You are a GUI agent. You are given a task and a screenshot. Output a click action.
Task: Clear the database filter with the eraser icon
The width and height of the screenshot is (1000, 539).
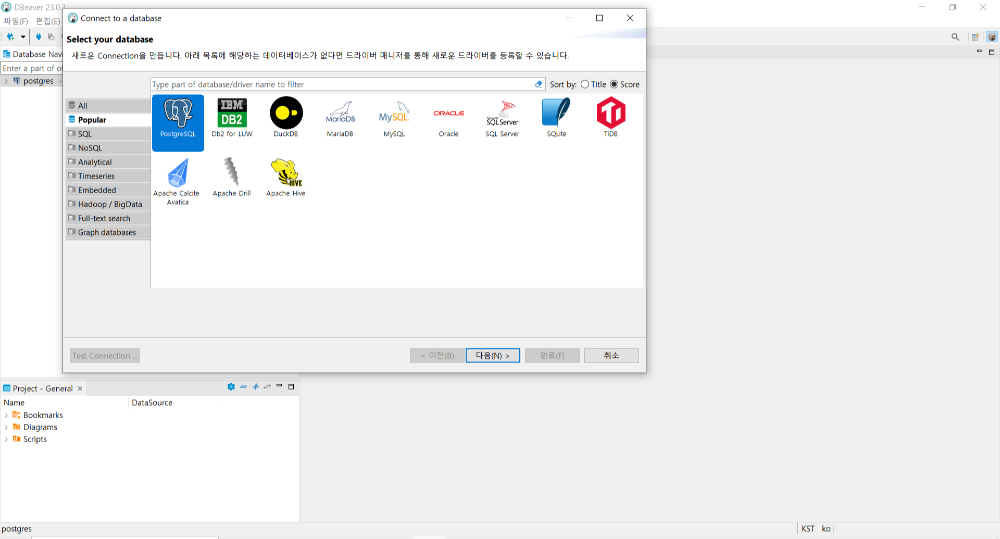point(539,84)
